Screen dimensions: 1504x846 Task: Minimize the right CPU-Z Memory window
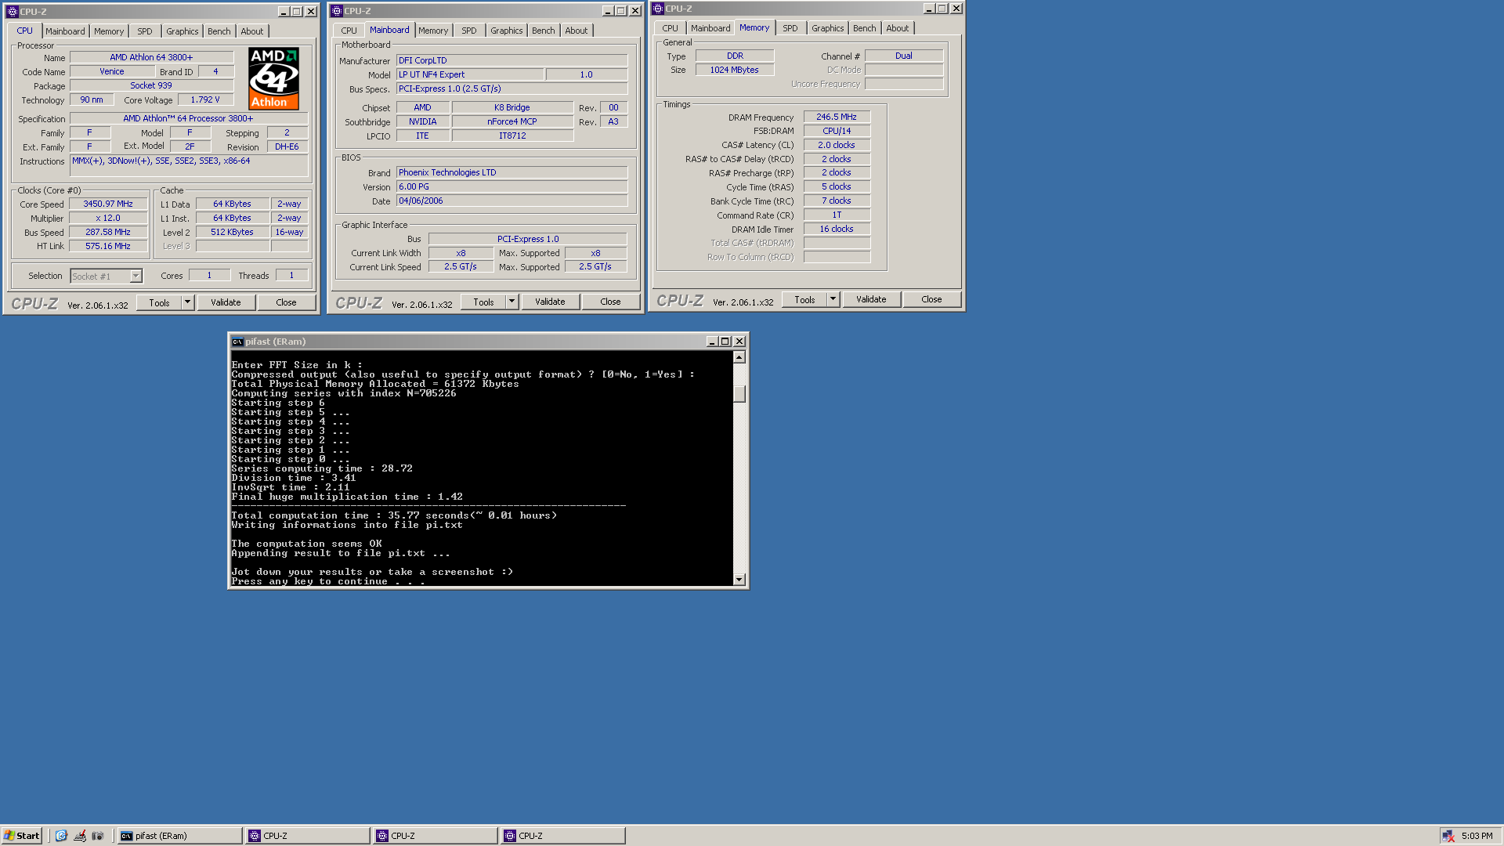(x=928, y=9)
